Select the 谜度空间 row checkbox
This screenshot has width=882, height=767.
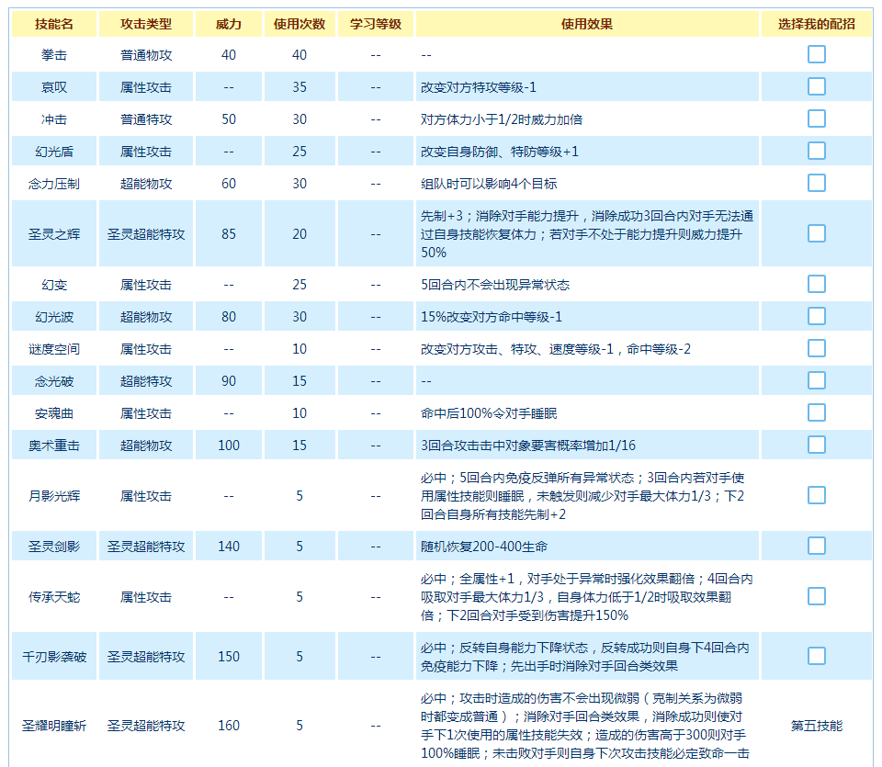tap(816, 348)
